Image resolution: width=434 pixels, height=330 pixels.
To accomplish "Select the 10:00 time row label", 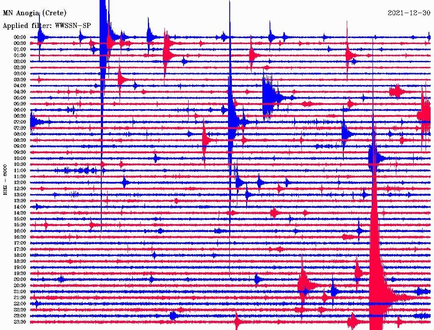I will click(x=20, y=158).
